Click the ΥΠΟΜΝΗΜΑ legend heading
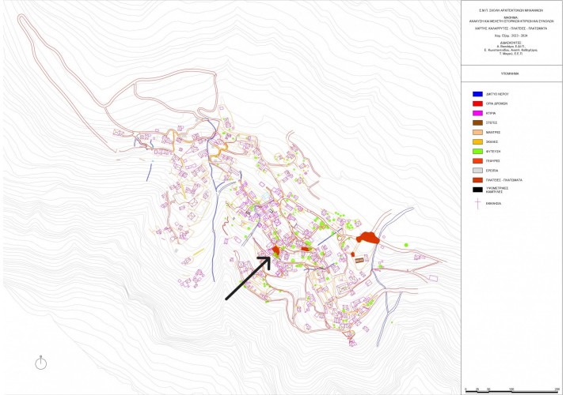The image size is (566, 395). pyautogui.click(x=509, y=73)
